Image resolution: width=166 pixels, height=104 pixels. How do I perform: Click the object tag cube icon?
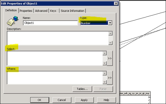(13, 21)
